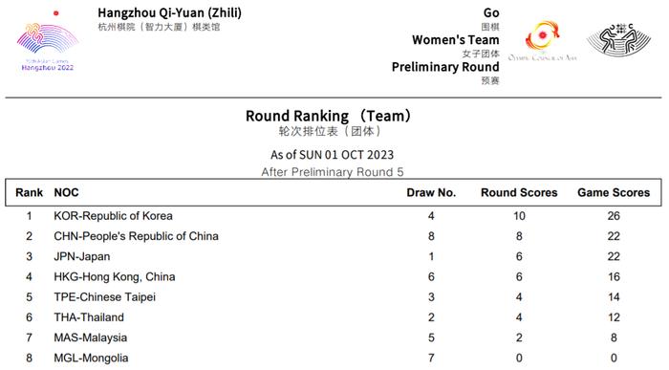Click the As of SUN 01 OCT 2023 date

[332, 155]
